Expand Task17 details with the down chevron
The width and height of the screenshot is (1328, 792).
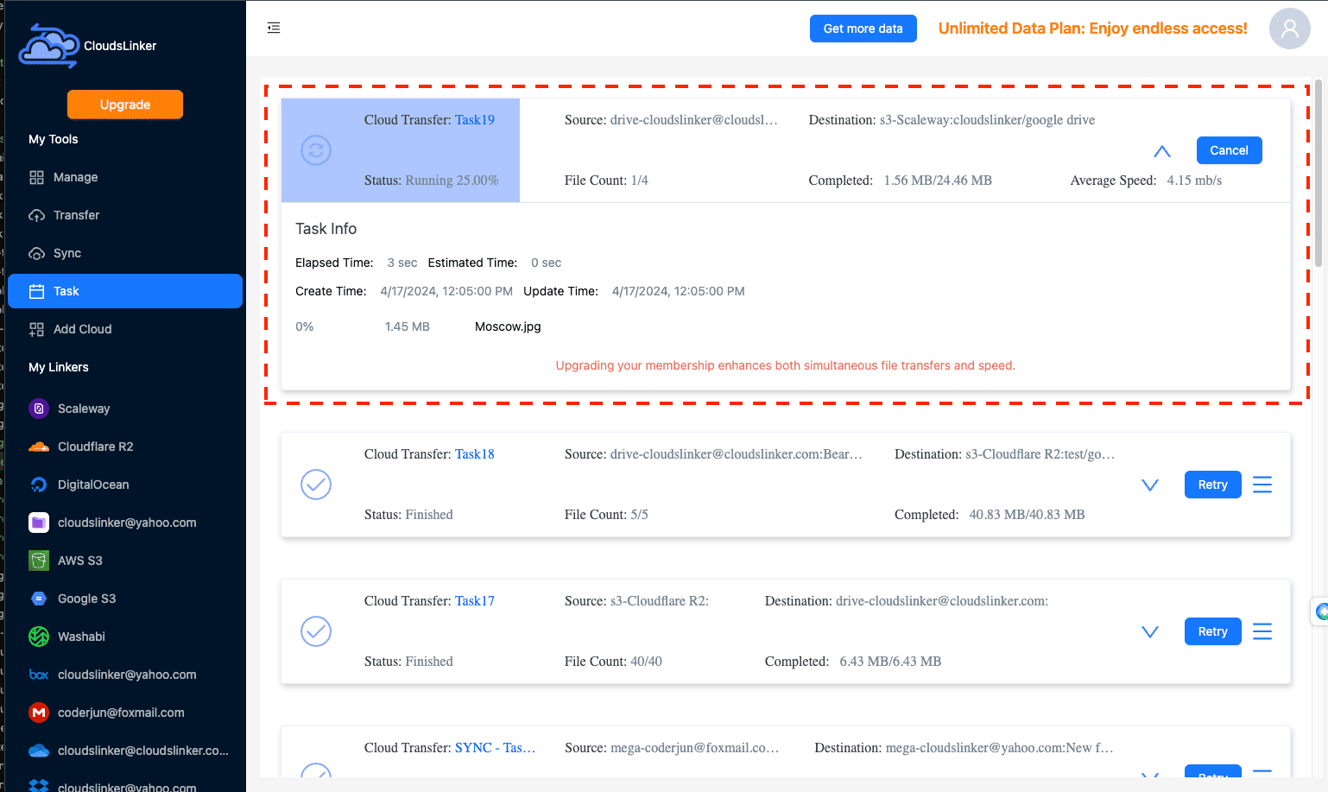1150,632
